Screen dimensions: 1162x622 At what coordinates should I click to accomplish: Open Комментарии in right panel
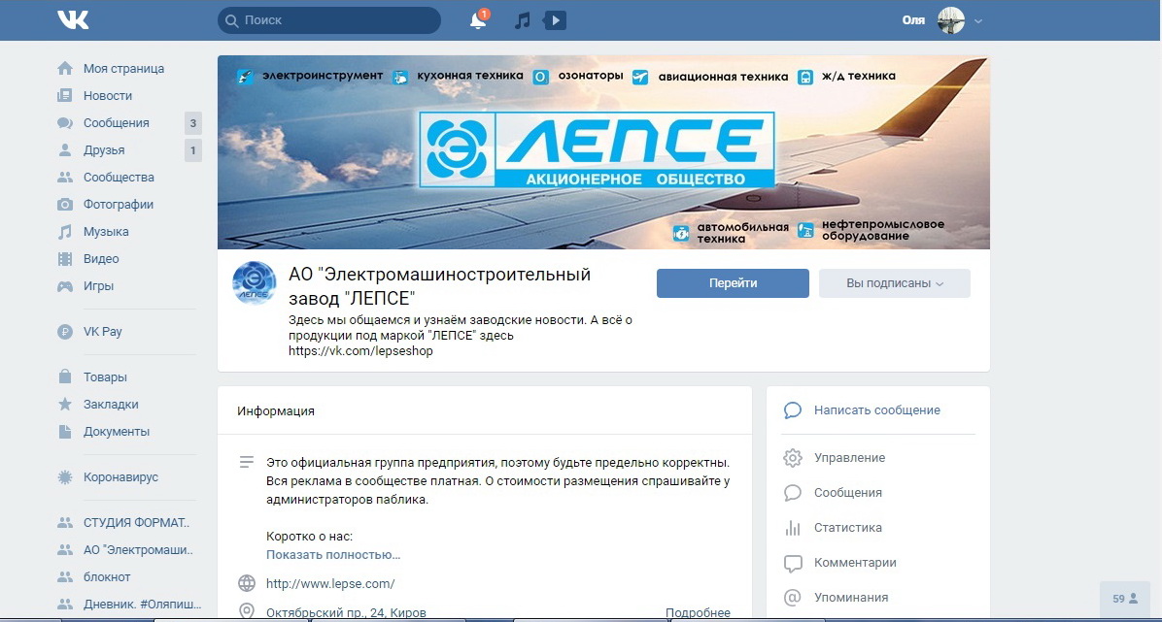(855, 563)
